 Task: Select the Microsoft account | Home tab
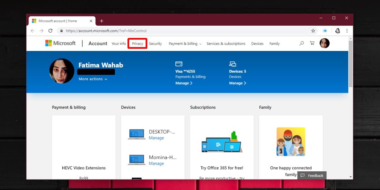pos(62,21)
